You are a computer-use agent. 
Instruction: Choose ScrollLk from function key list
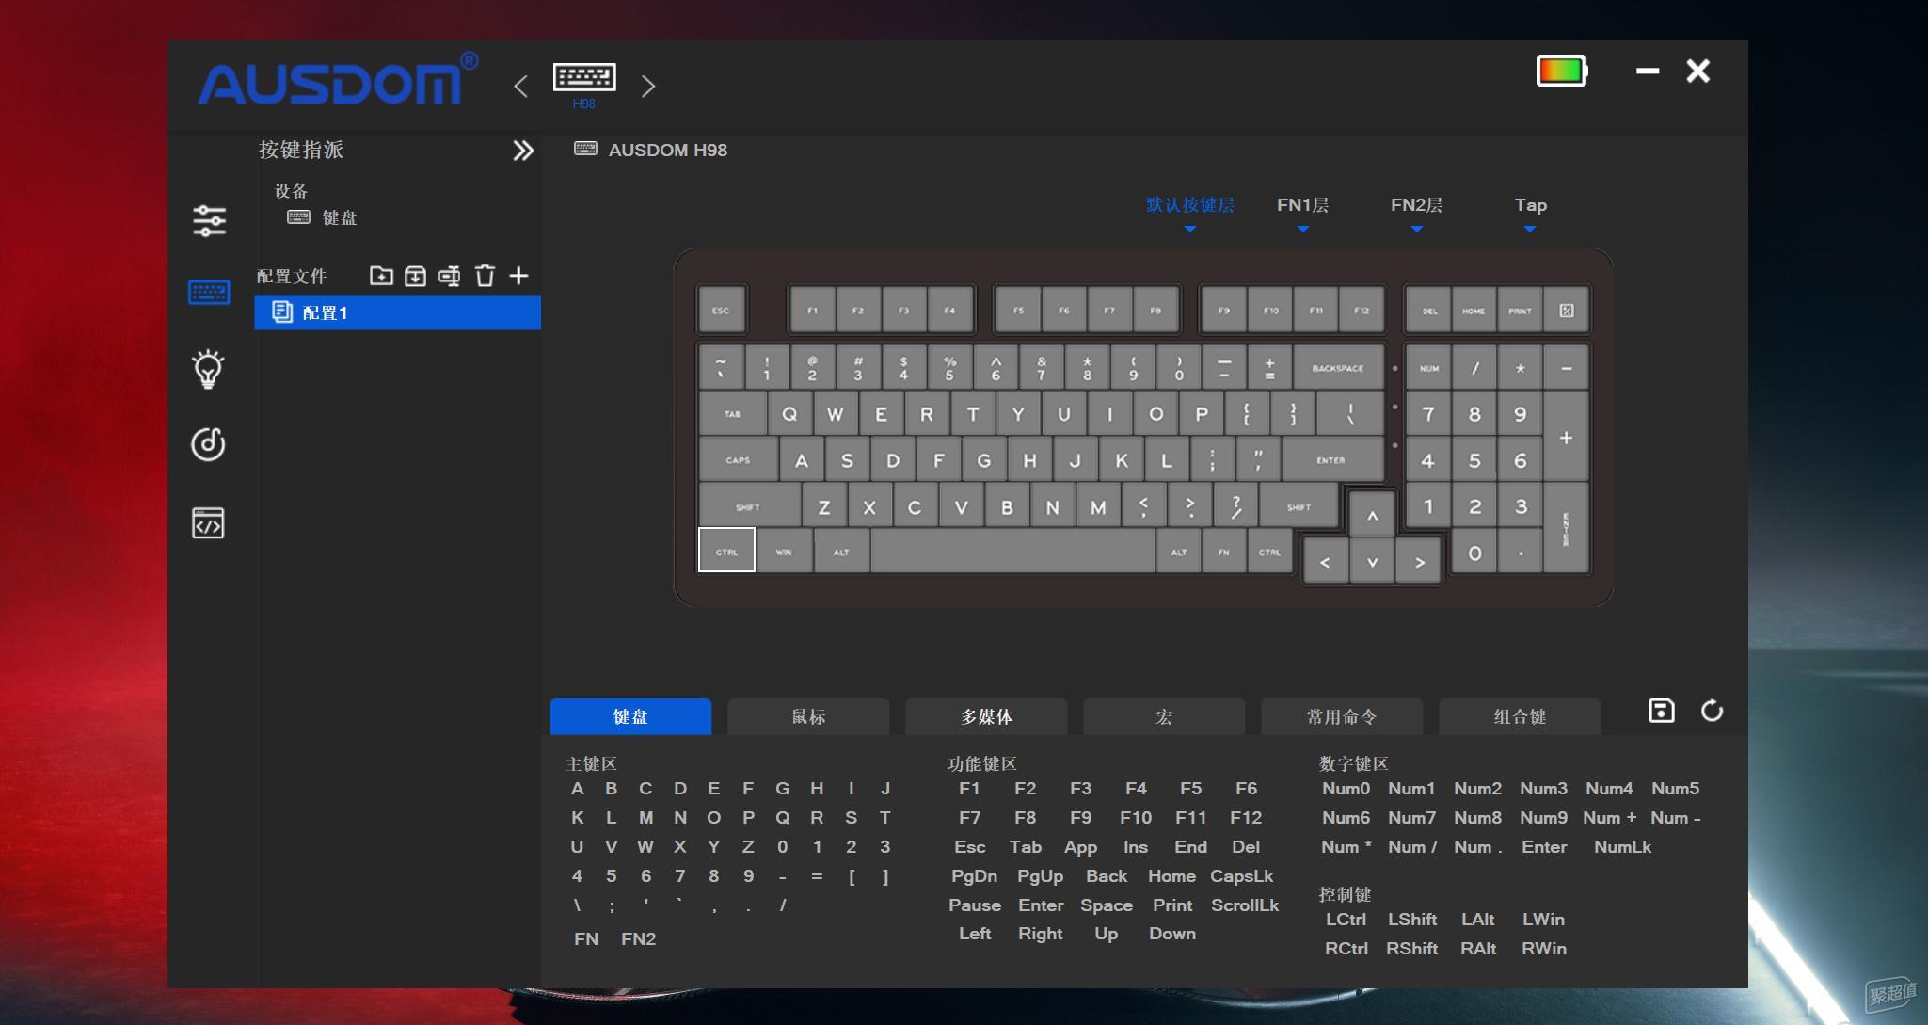[x=1245, y=905]
